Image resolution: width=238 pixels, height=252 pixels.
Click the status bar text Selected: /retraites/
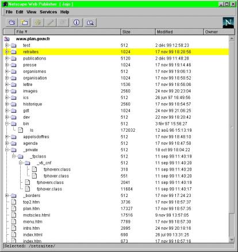click(30, 246)
